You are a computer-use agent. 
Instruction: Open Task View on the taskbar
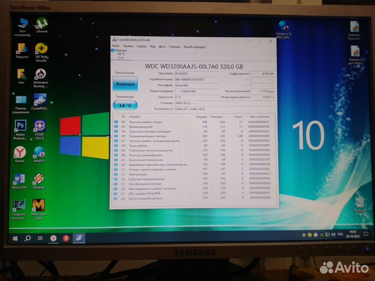click(x=40, y=238)
